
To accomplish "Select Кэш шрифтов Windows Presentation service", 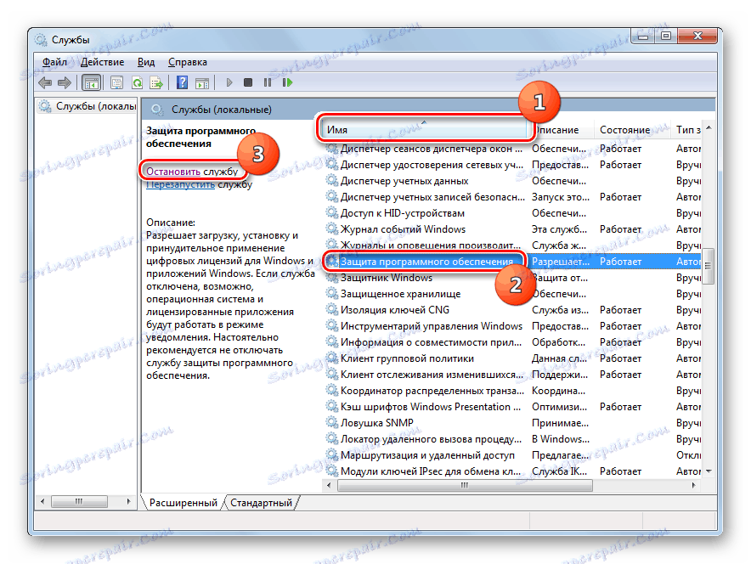I will coord(512,407).
